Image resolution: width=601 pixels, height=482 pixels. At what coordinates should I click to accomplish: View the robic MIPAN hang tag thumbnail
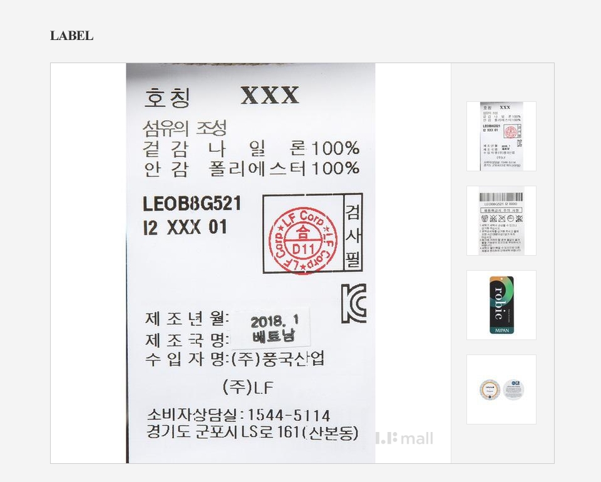pos(501,304)
